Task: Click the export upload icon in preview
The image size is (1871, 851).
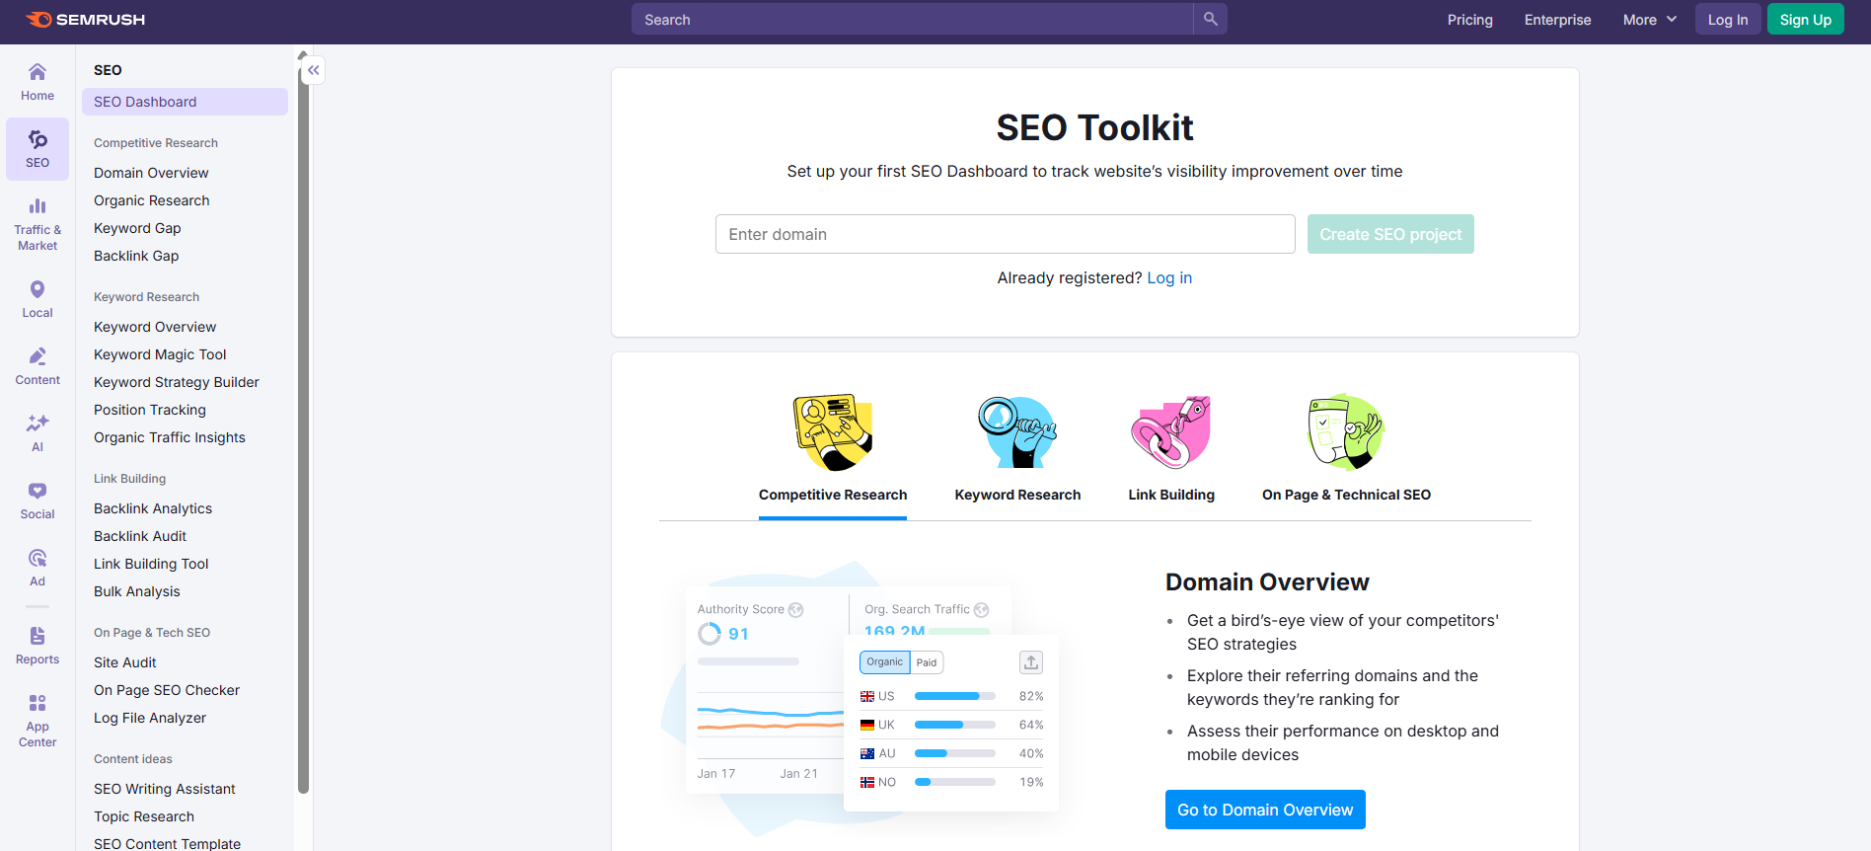Action: (x=1031, y=662)
